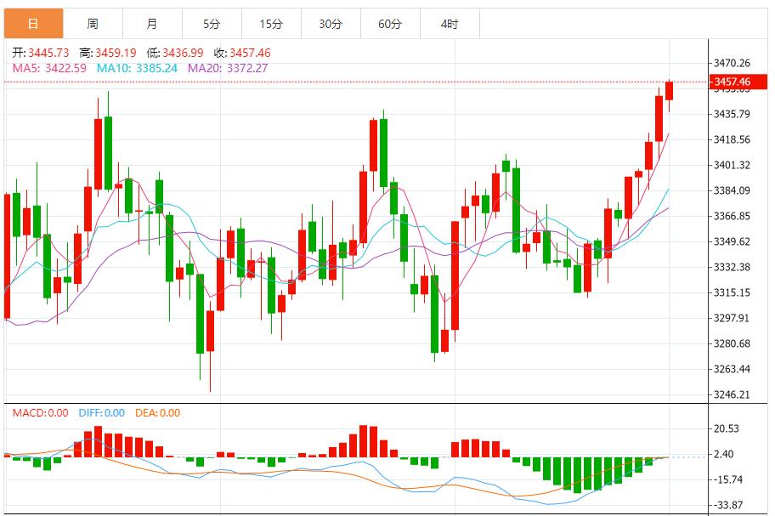The width and height of the screenshot is (775, 516).
Task: Click the 3470.26 price axis label
Action: [732, 63]
